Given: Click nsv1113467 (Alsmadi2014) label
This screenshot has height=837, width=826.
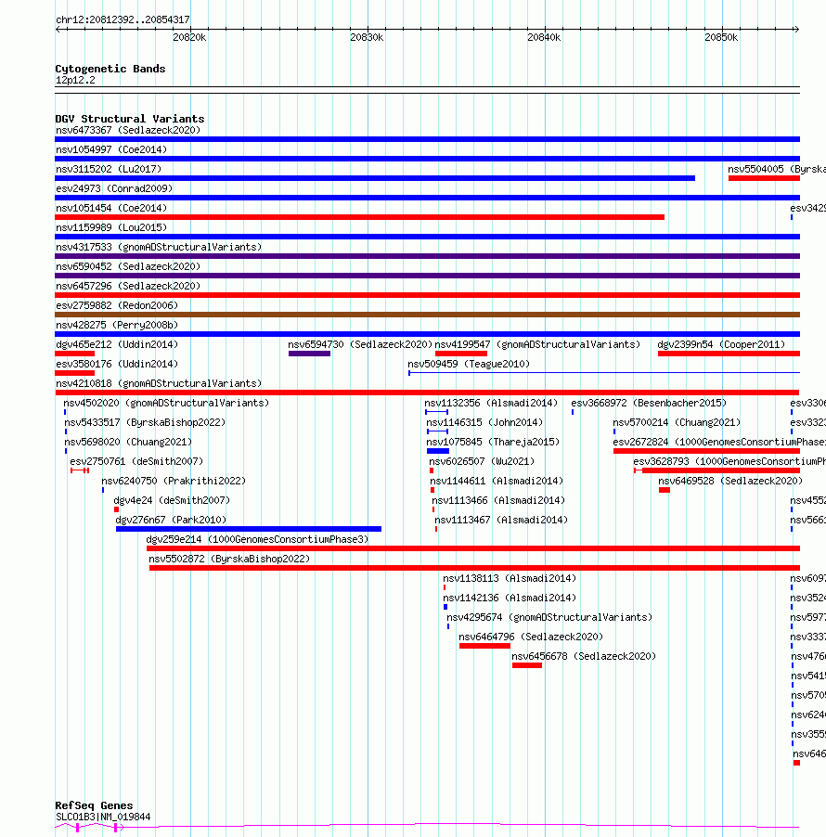Looking at the screenshot, I should point(501,520).
